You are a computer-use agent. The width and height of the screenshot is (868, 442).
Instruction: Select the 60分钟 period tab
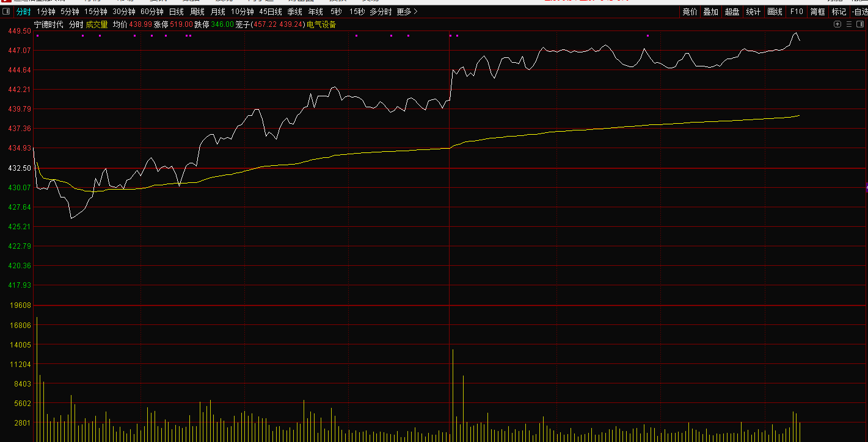151,12
